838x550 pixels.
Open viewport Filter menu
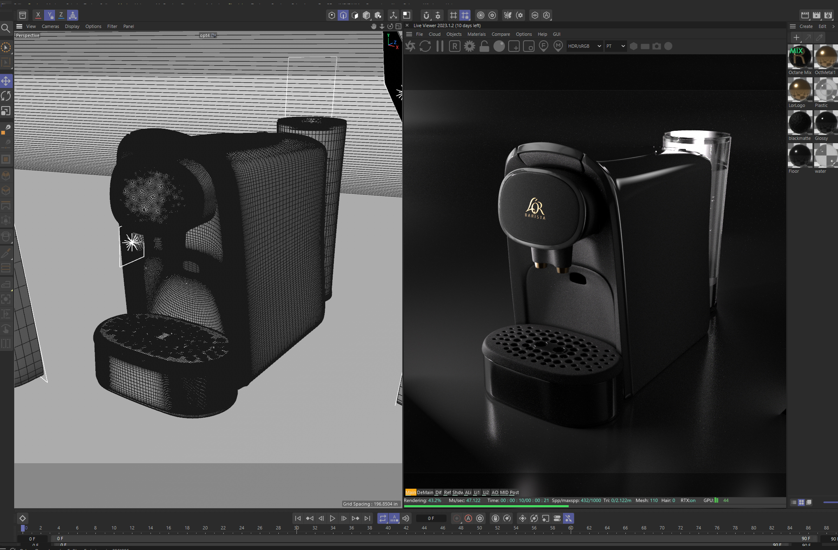click(x=112, y=26)
